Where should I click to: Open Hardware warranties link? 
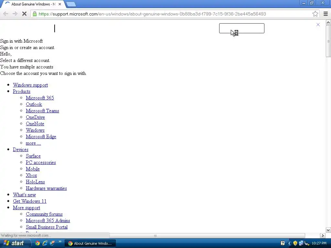(x=46, y=188)
